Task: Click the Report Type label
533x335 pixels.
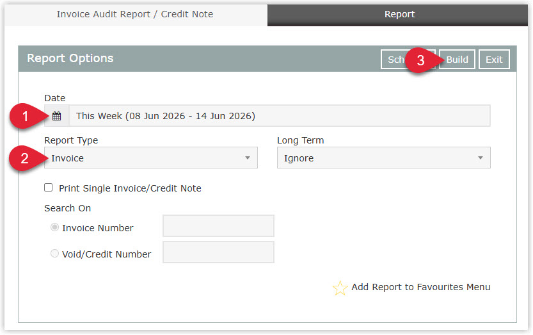Action: click(71, 140)
